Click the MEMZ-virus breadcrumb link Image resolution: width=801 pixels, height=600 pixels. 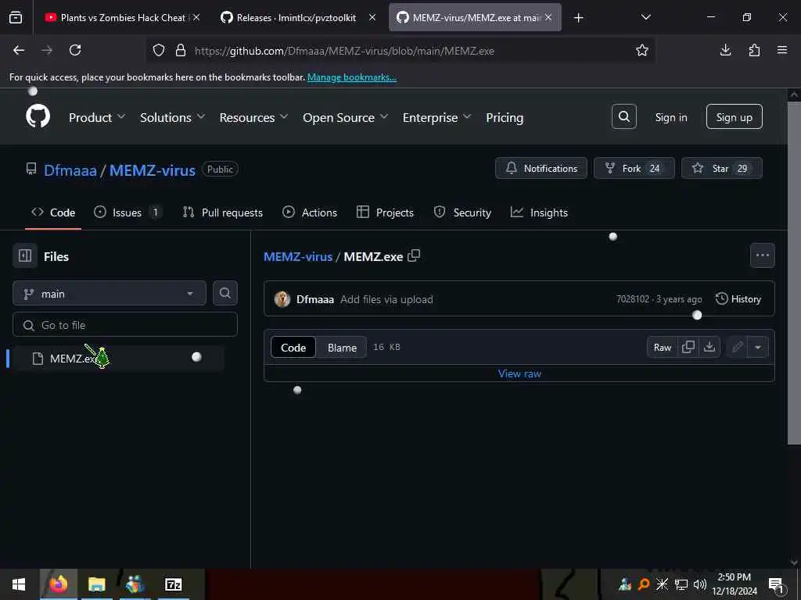tap(298, 256)
